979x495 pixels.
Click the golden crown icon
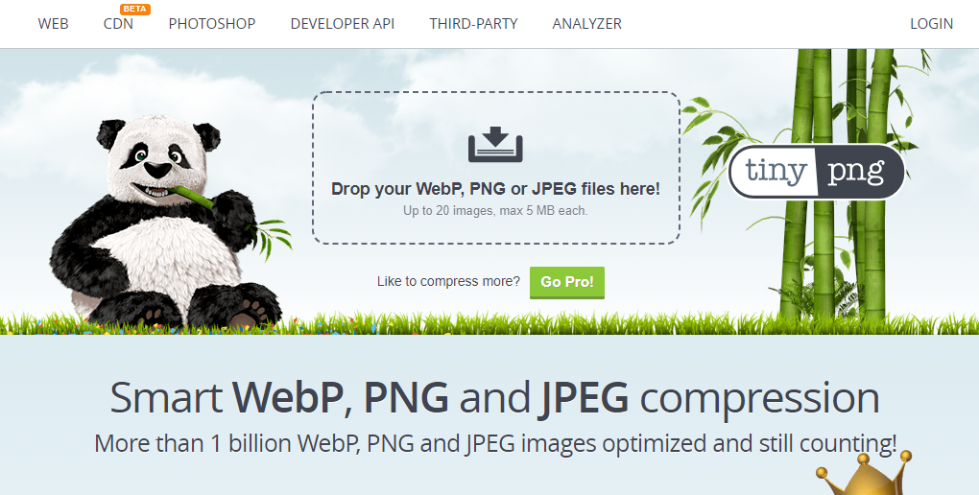click(x=862, y=475)
